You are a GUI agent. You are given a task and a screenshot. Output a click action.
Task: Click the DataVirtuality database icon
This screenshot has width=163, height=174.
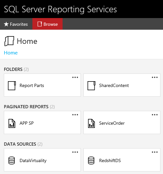[x=12, y=160]
